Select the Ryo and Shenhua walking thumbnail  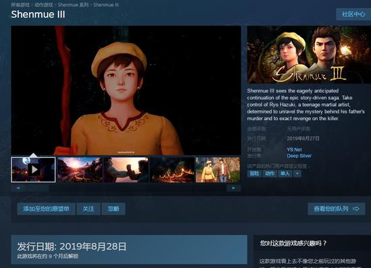pyautogui.click(x=218, y=169)
